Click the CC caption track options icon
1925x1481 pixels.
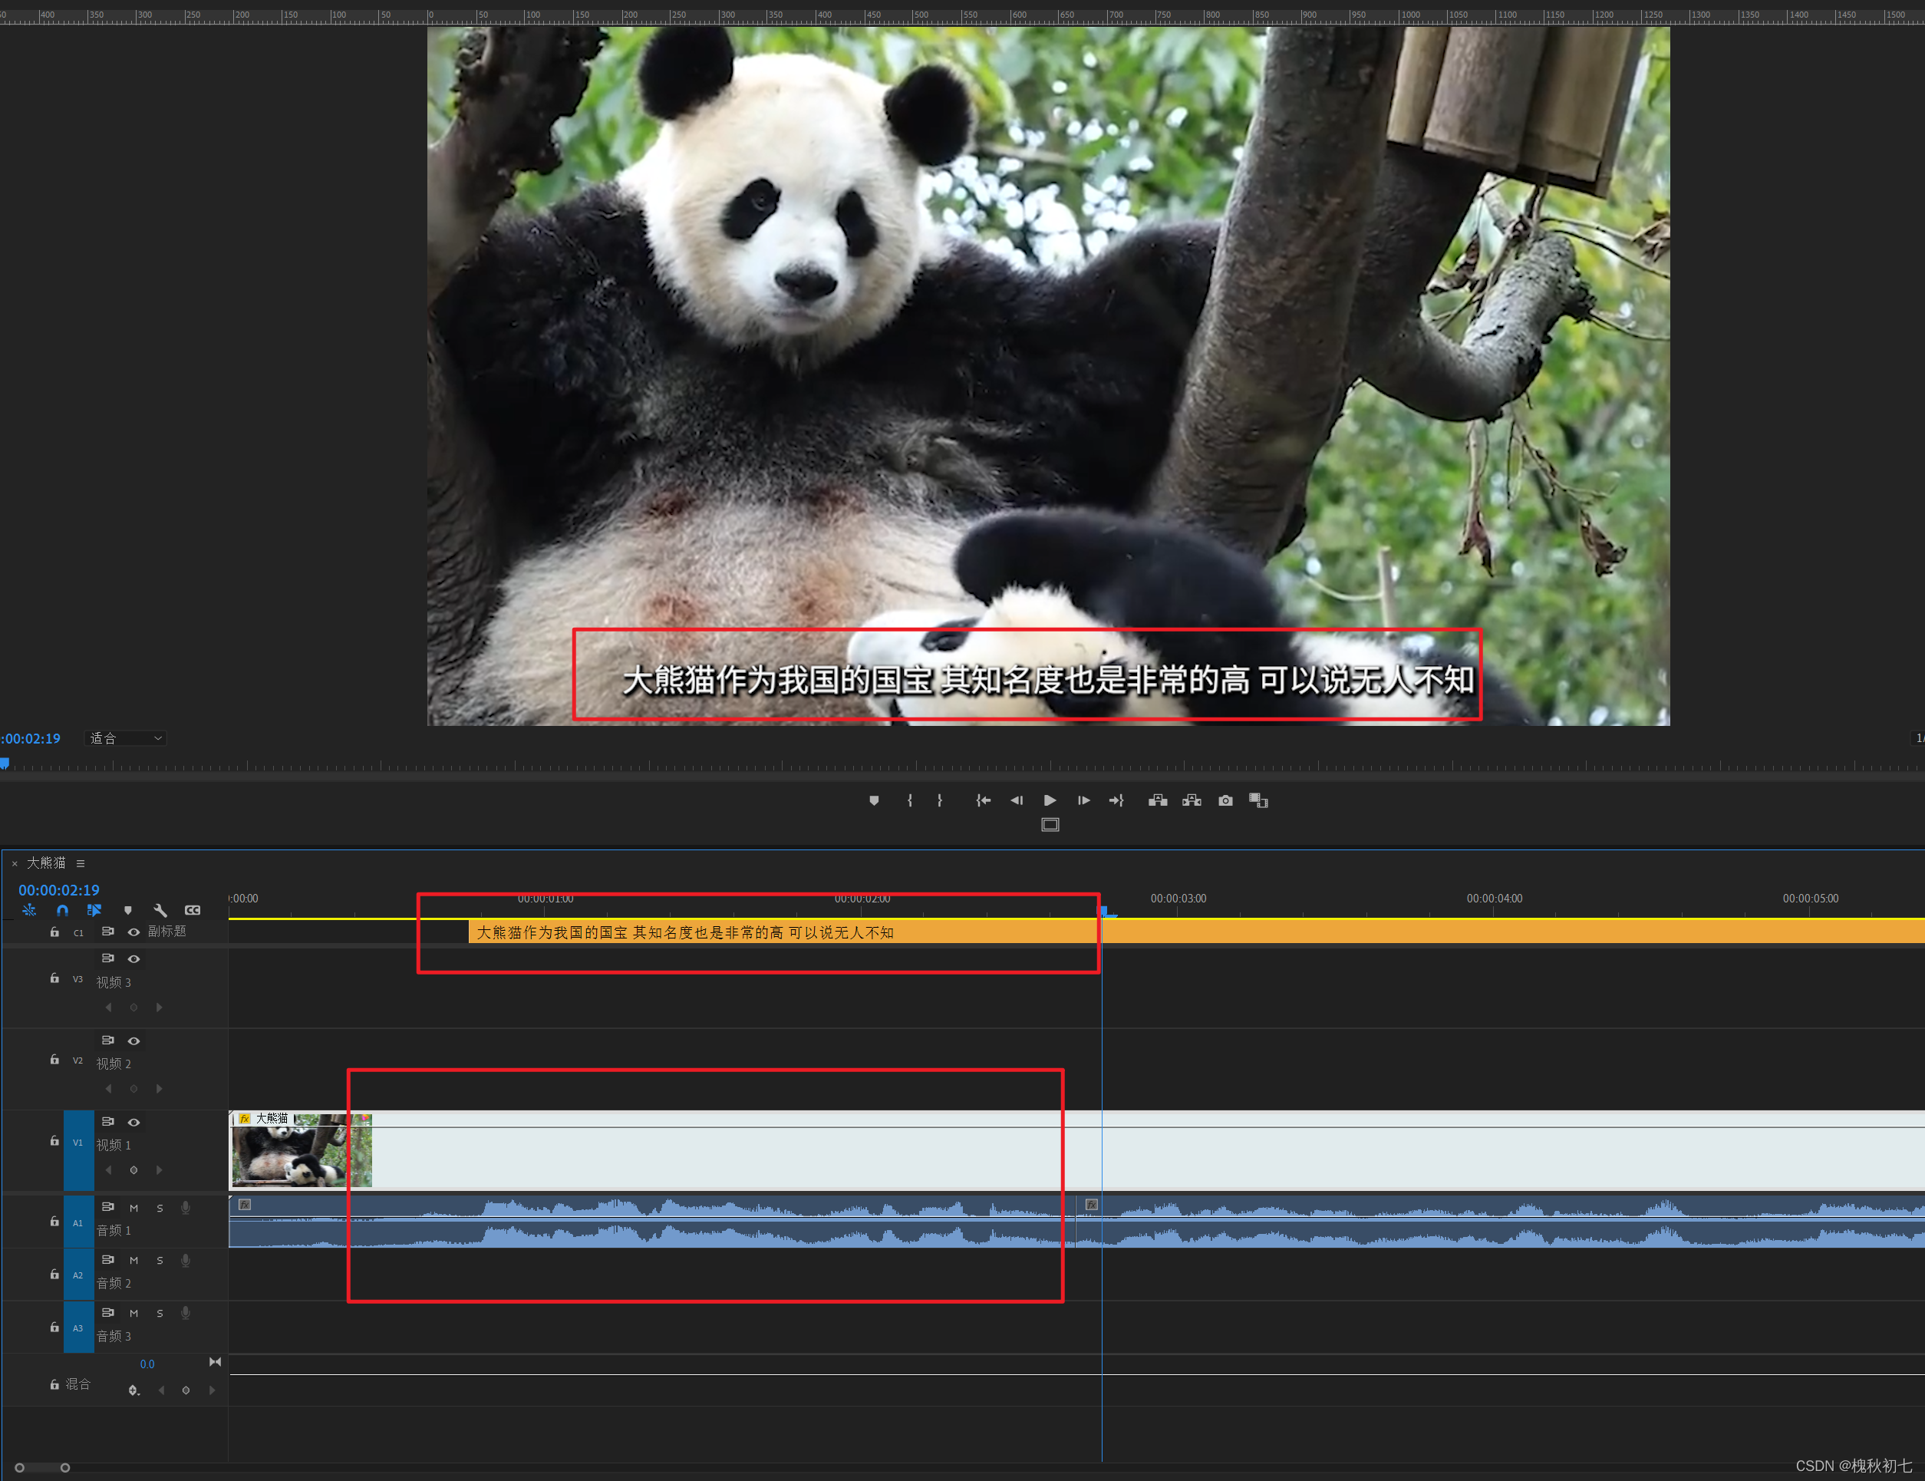(x=192, y=911)
